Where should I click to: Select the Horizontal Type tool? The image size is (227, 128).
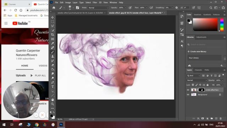[52, 87]
